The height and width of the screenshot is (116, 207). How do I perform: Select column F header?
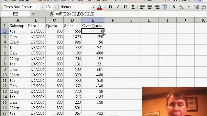(x=113, y=20)
